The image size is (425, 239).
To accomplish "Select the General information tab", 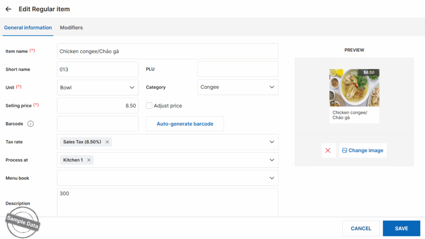I will (28, 28).
